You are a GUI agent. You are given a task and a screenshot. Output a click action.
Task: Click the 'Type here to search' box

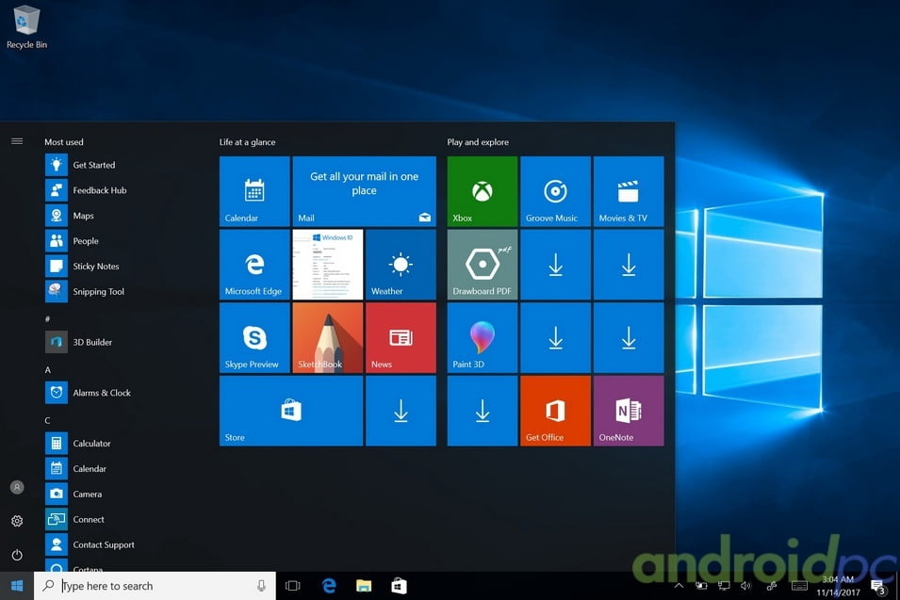click(155, 586)
